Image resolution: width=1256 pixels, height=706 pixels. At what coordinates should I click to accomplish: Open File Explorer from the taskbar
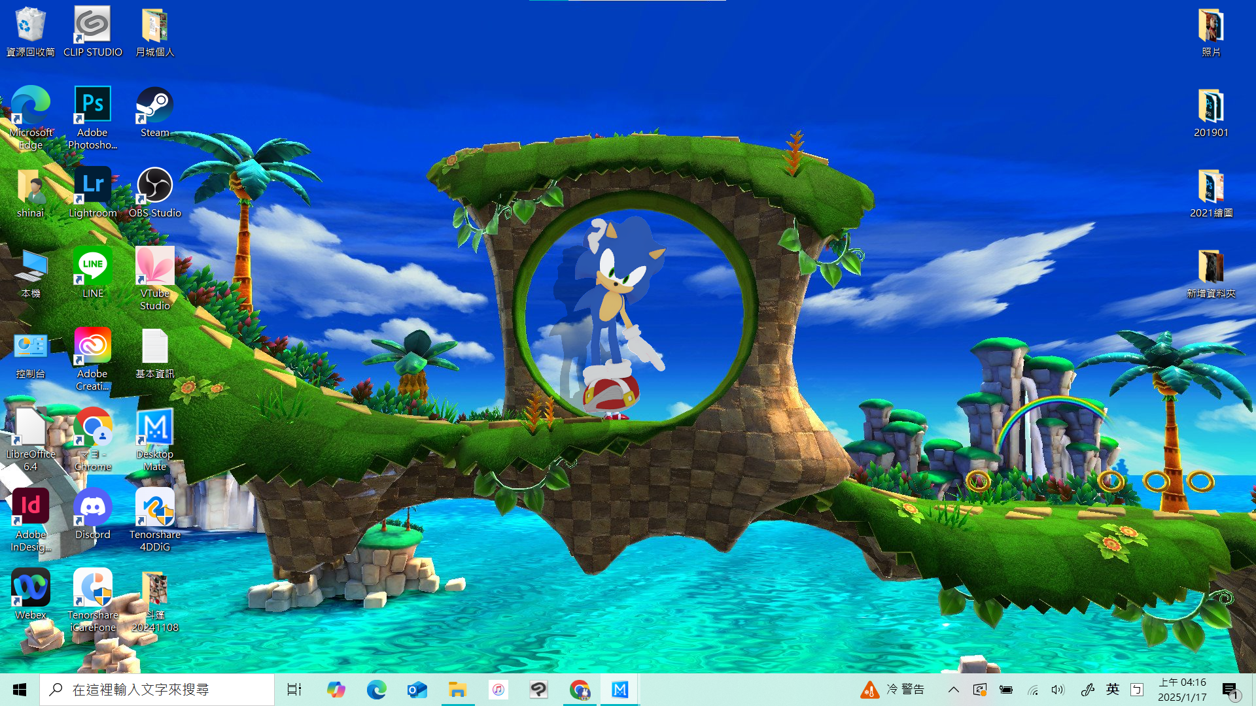[x=457, y=690]
